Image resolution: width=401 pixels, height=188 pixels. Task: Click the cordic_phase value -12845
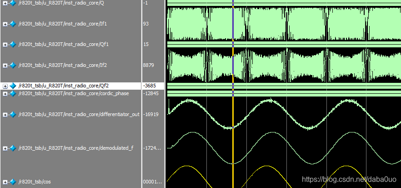(x=150, y=94)
